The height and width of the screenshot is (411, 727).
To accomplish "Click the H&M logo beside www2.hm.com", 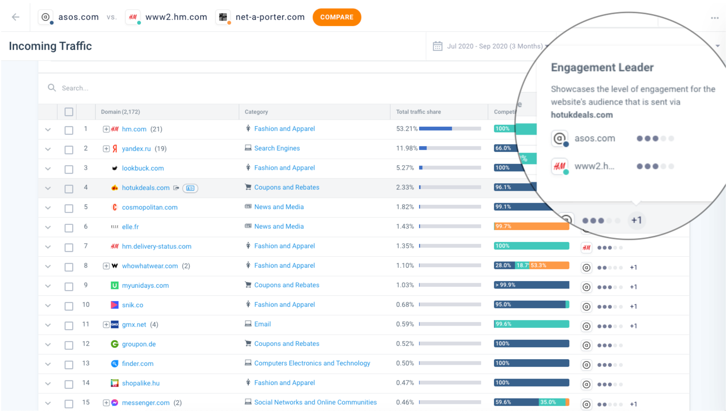I will tap(133, 17).
